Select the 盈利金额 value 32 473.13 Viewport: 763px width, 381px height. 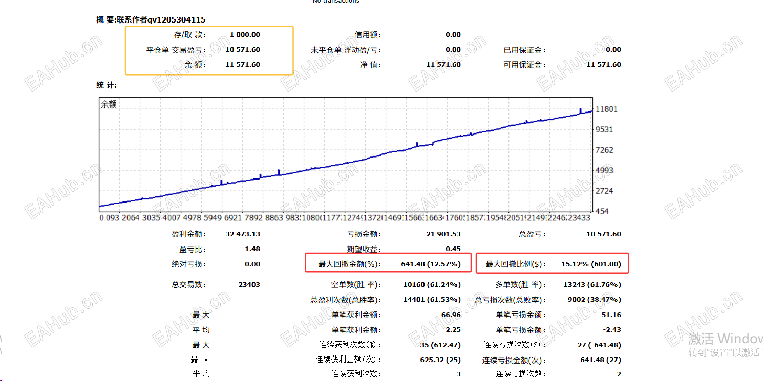coord(243,234)
